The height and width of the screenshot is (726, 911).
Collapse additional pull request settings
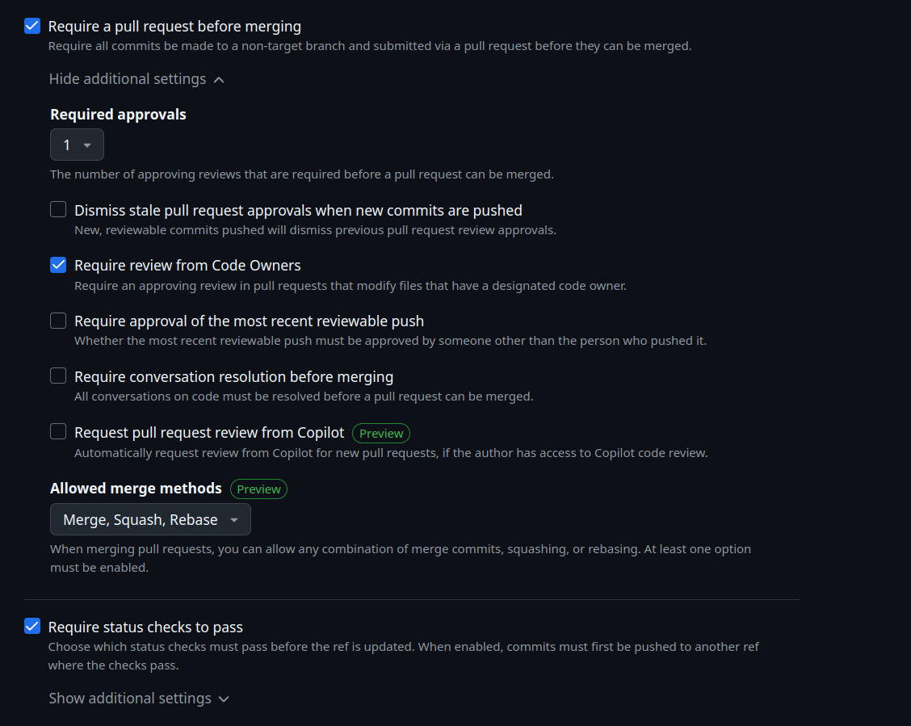[x=127, y=78]
